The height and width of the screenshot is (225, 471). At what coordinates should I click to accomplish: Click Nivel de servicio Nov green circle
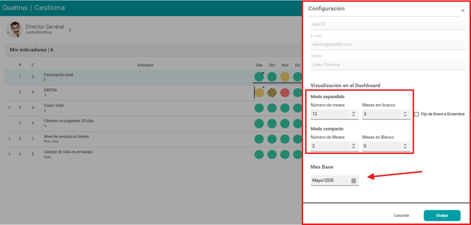pyautogui.click(x=285, y=139)
